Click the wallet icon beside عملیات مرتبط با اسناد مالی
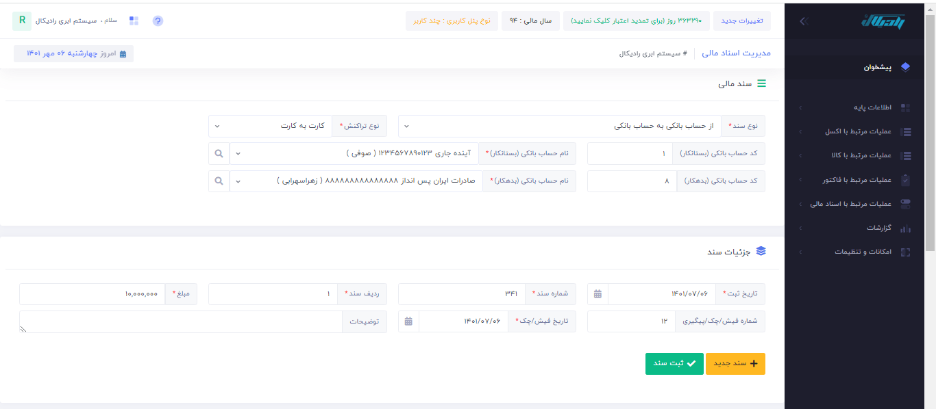 tap(905, 204)
